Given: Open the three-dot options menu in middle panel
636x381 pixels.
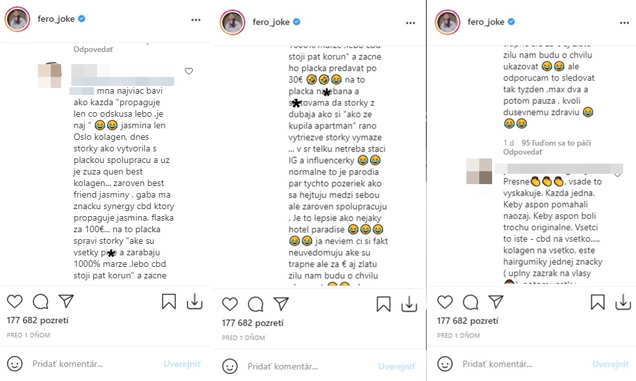Looking at the screenshot, I should pyautogui.click(x=411, y=23).
